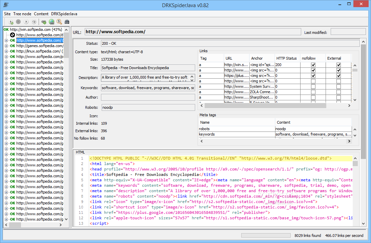Check External for the ZOLA Conne... link row
Screen dimensions: 371x243
338,92
